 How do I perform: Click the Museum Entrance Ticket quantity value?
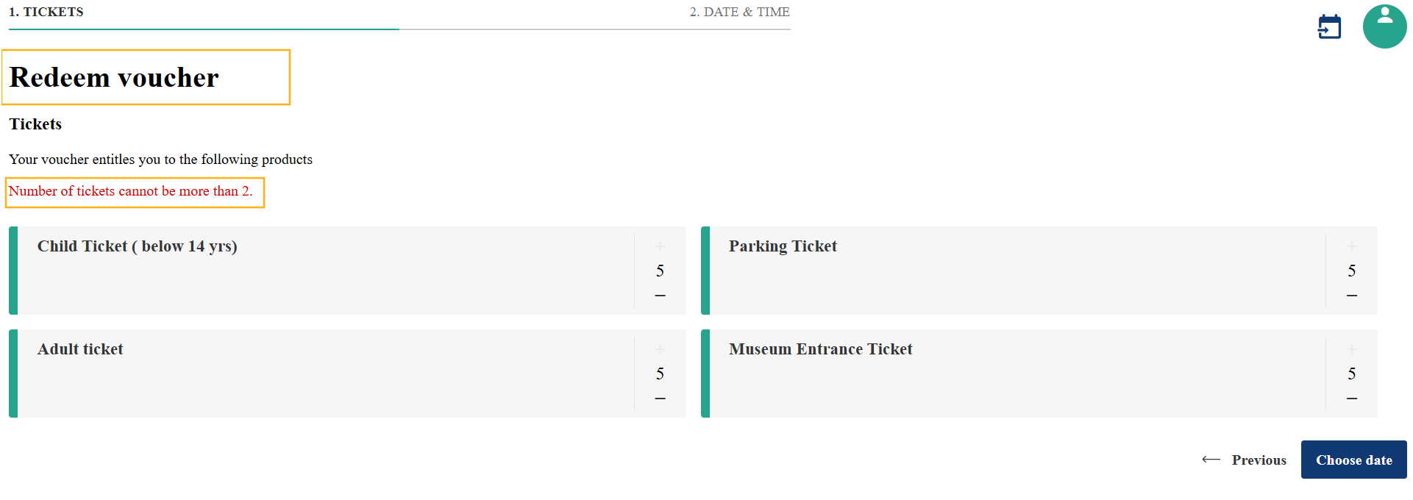point(1351,374)
